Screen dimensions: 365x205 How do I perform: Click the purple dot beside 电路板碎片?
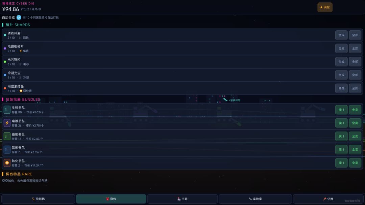pyautogui.click(x=5, y=48)
